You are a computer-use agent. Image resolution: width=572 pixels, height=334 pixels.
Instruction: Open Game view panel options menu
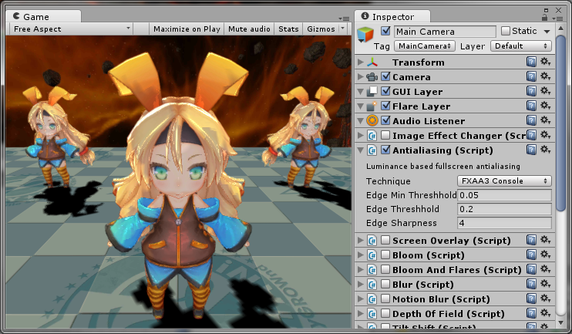click(x=344, y=19)
